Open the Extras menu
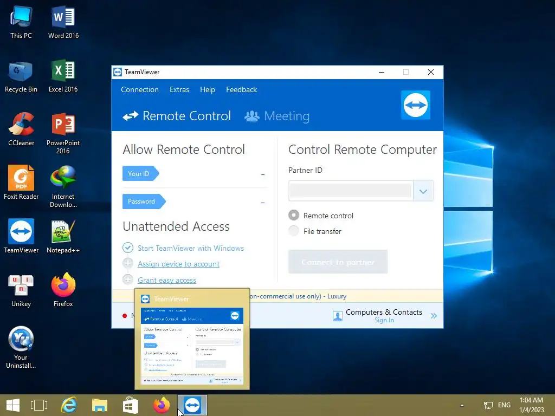This screenshot has height=416, width=555. pyautogui.click(x=179, y=89)
